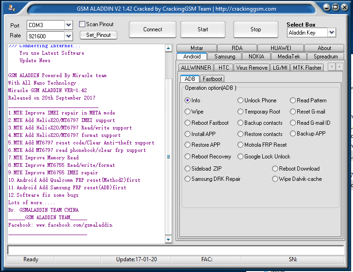The image size is (353, 272).
Task: Click the Facebook gsmaladdin link text
Action: pos(74,225)
